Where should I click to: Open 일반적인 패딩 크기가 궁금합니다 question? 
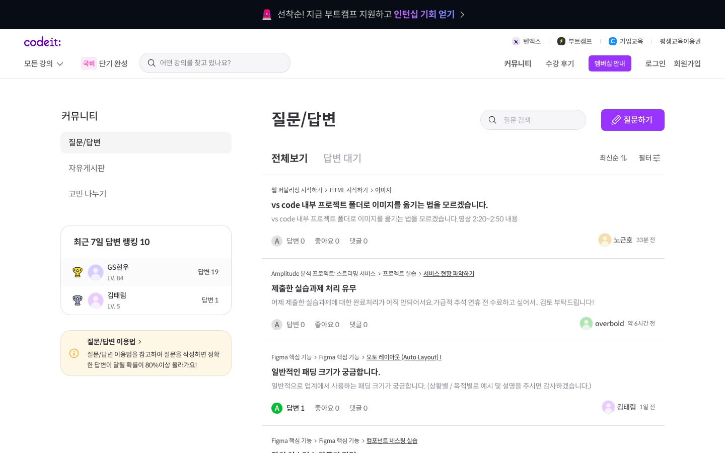(x=326, y=372)
